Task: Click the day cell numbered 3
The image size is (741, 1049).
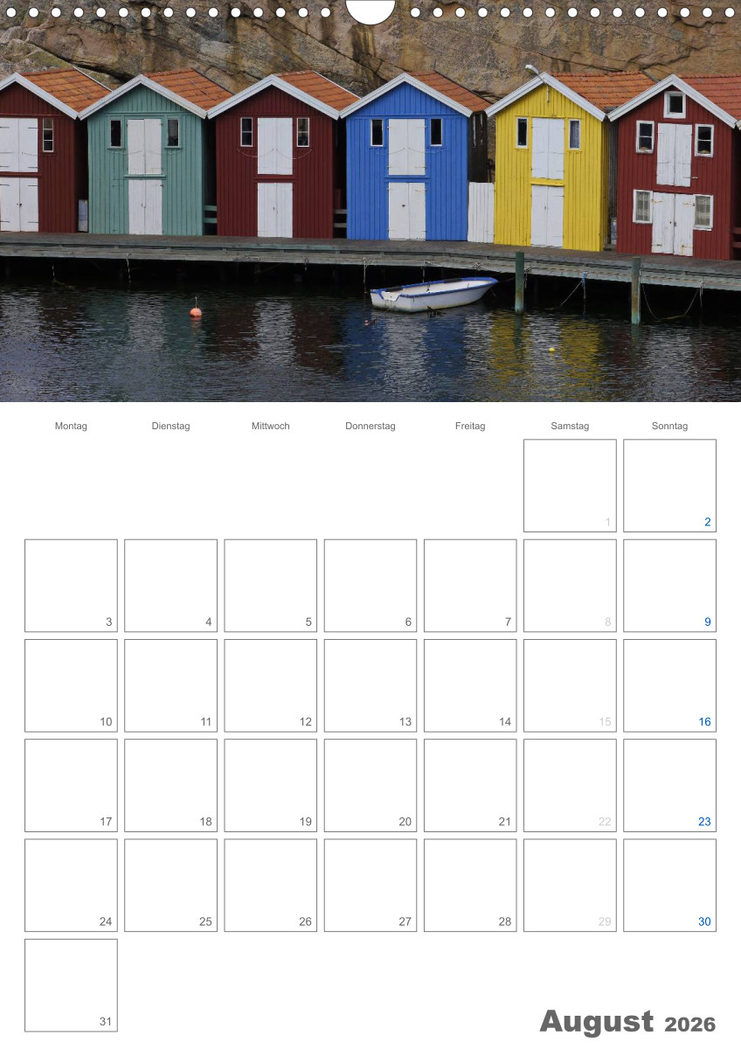Action: pyautogui.click(x=71, y=585)
